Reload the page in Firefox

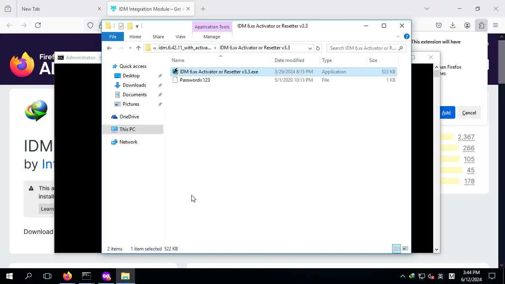pos(38,25)
